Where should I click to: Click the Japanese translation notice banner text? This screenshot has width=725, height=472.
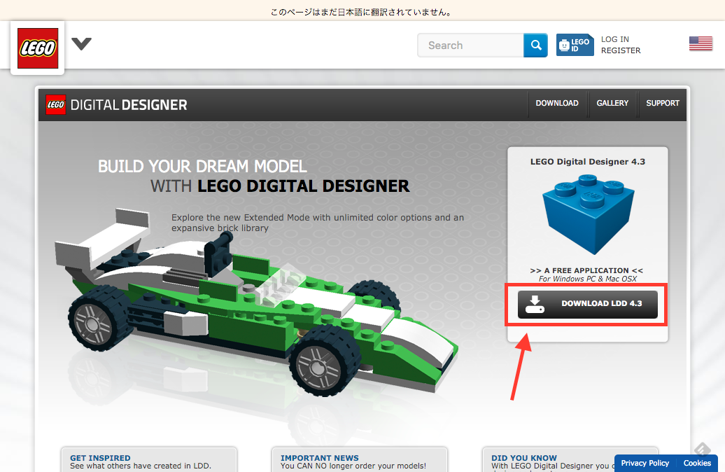[361, 12]
